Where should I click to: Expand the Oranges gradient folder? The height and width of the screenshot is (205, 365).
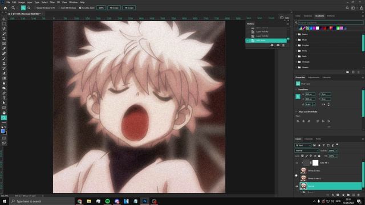point(297,62)
